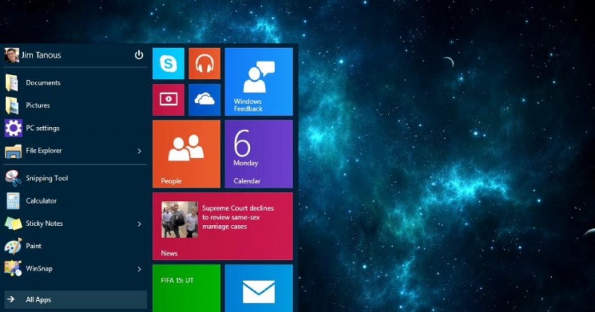The height and width of the screenshot is (312, 595).
Task: Open the Windows Feedback tile
Action: click(x=258, y=82)
